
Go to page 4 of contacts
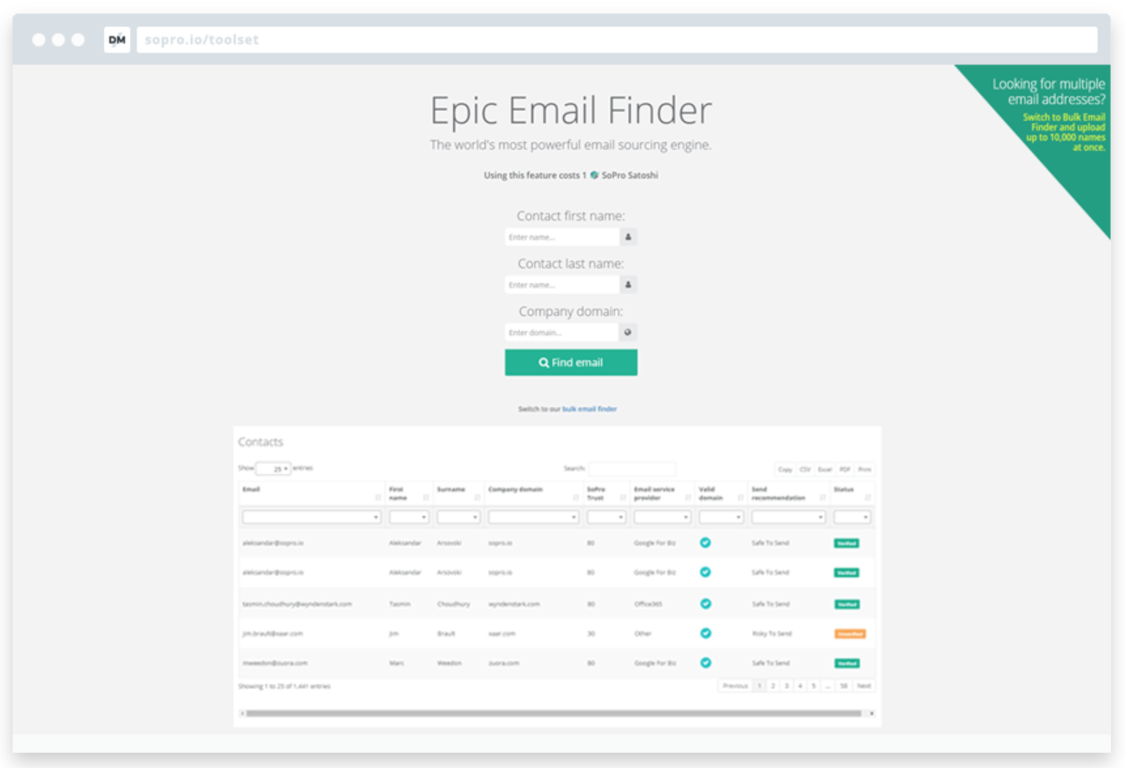tap(800, 686)
